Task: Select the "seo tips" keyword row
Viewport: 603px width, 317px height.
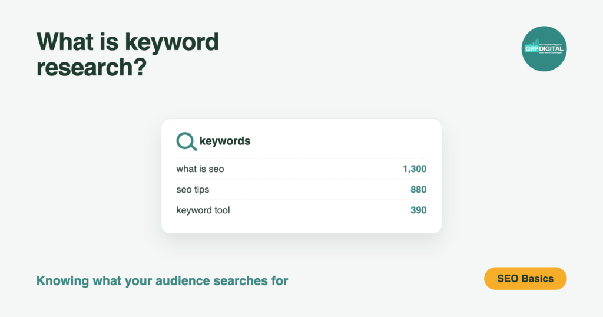Action: pos(301,190)
